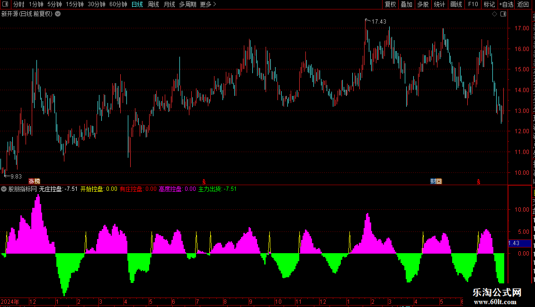Click the 2024年 label on time axis

point(10,301)
